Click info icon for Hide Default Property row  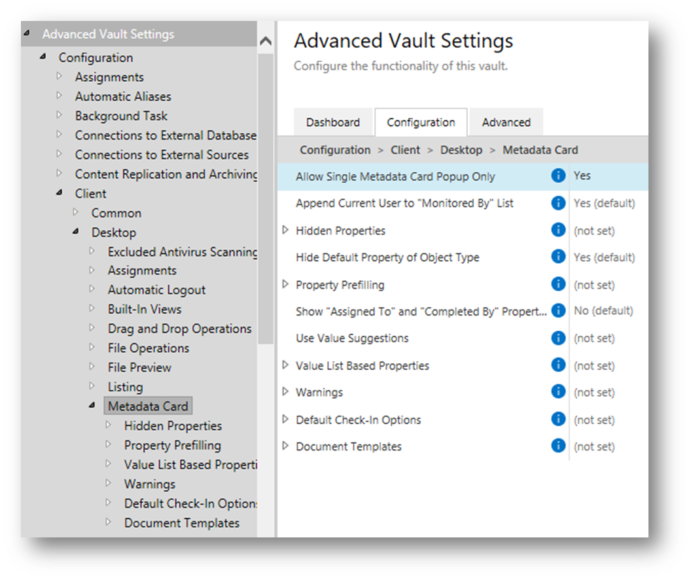558,257
